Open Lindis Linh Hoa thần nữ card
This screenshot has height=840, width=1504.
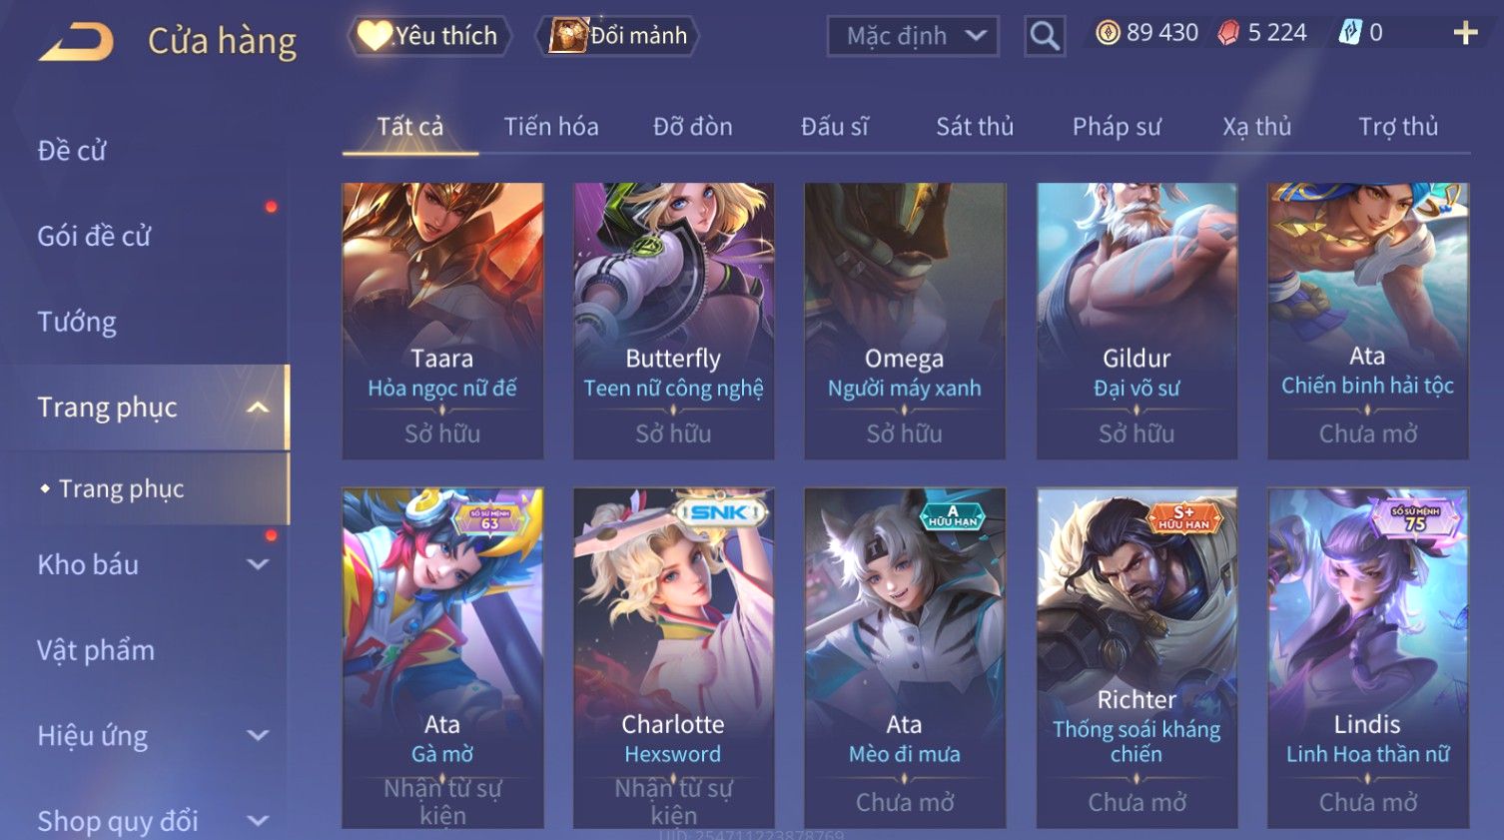tap(1367, 657)
